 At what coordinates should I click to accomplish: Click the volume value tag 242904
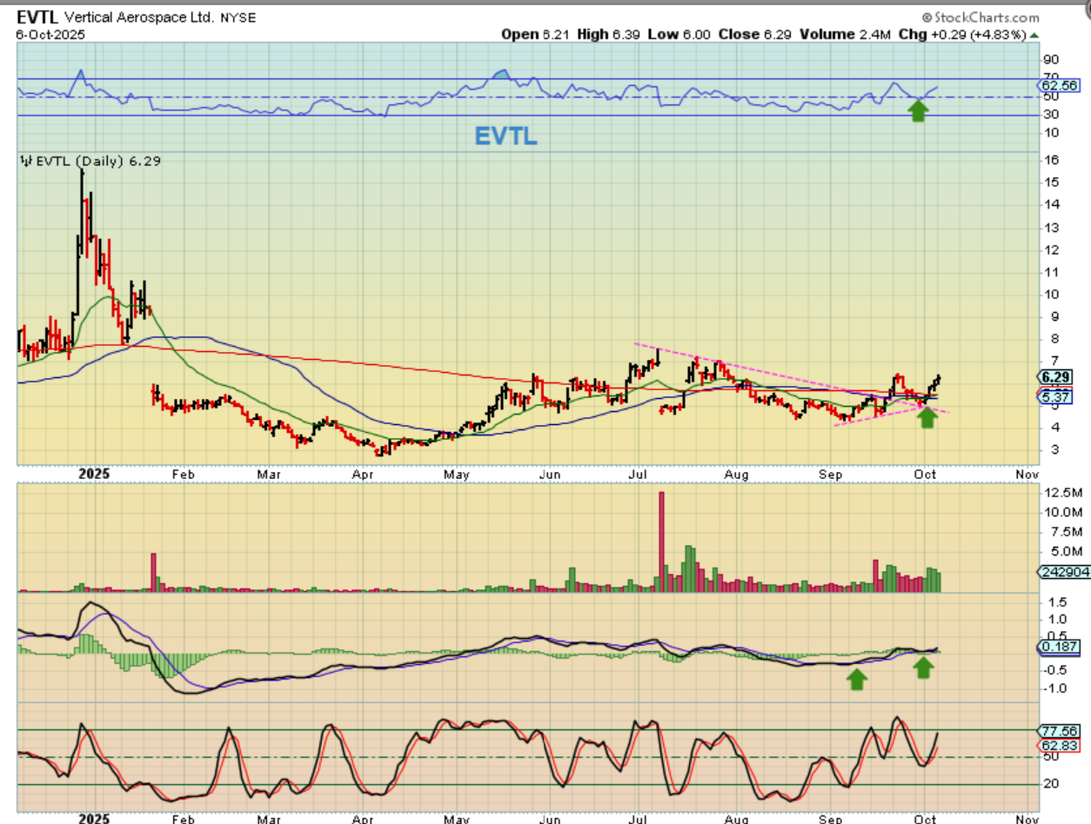pyautogui.click(x=1061, y=571)
